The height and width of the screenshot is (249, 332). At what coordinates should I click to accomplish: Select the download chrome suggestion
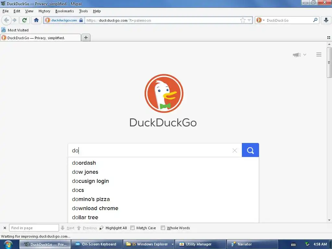(x=163, y=208)
